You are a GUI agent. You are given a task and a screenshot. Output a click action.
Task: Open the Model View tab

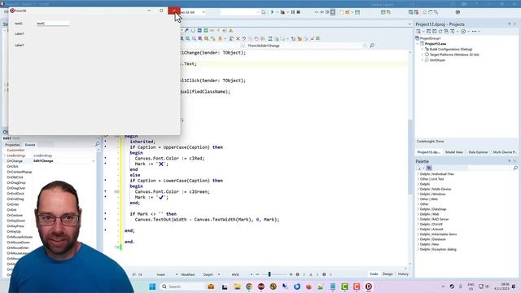pos(454,152)
